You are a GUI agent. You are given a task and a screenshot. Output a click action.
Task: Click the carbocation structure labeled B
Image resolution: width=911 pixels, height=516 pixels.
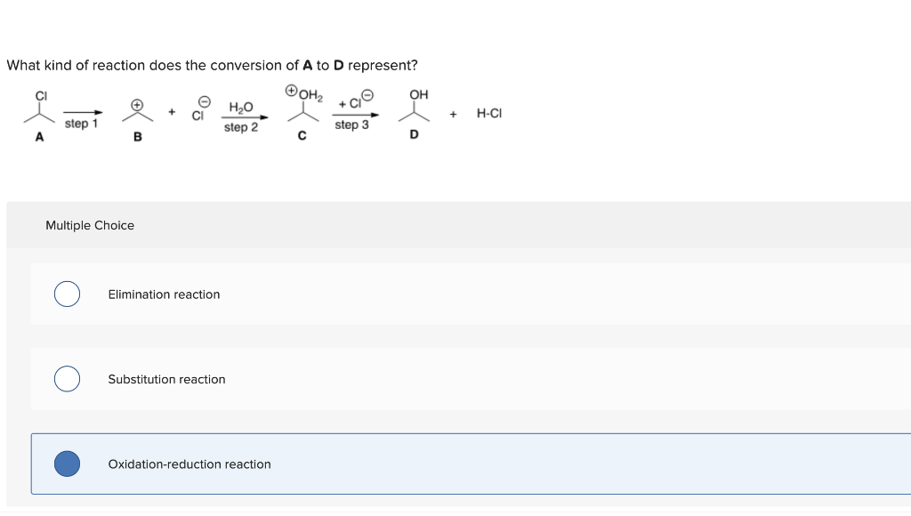[x=136, y=113]
